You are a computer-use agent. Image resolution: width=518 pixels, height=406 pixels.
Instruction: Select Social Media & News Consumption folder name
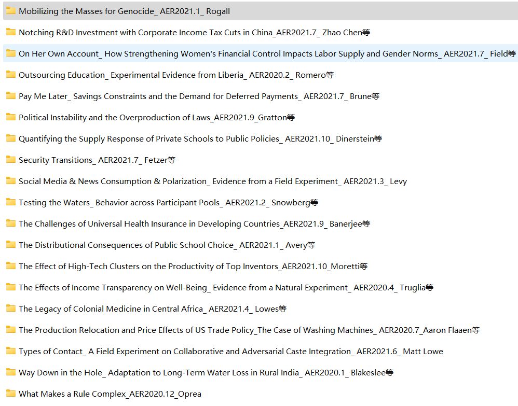coord(213,181)
